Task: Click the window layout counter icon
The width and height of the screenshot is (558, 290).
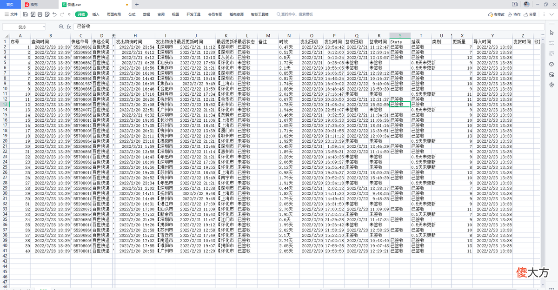Action: pyautogui.click(x=515, y=4)
